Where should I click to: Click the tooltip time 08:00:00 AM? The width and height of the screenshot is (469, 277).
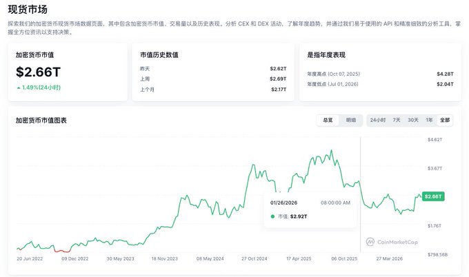point(335,203)
